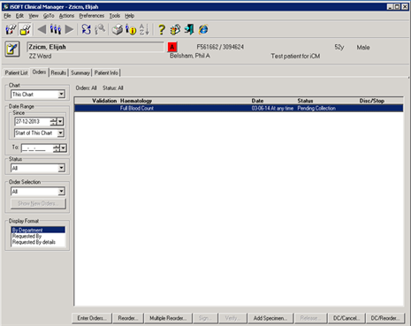The image size is (411, 326).
Task: Click the Add Specimen button
Action: (x=270, y=318)
